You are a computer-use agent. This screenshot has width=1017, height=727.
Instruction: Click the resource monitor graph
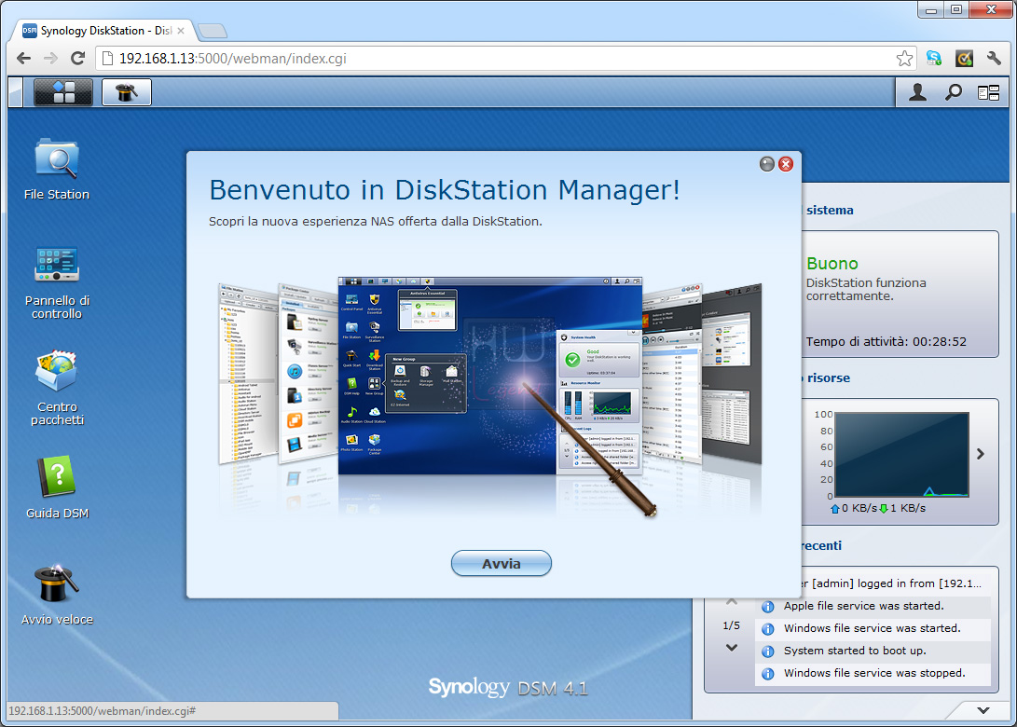tap(901, 455)
